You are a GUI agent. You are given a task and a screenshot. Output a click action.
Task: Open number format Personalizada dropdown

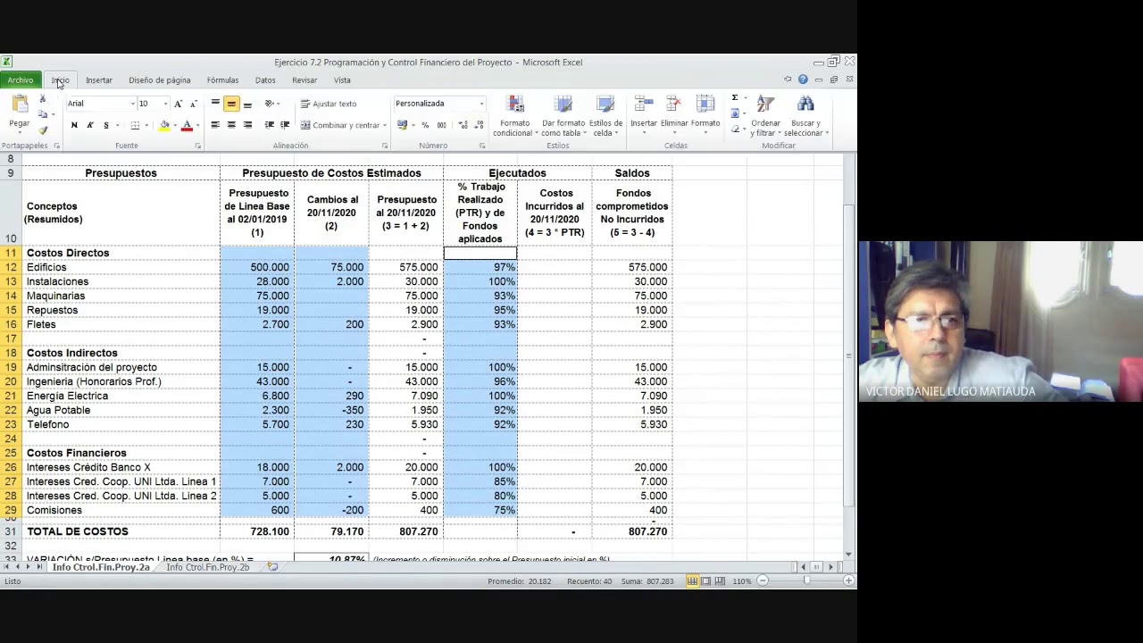pyautogui.click(x=481, y=104)
